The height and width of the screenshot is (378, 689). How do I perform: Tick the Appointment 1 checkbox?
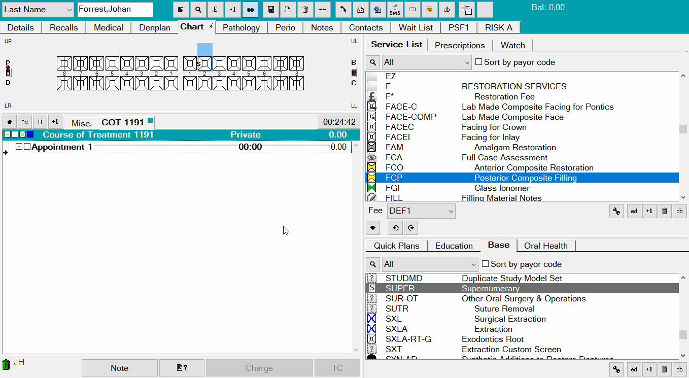click(27, 147)
